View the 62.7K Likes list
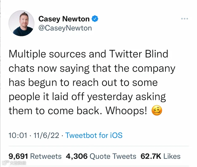The image size is (197, 167). (x=160, y=156)
